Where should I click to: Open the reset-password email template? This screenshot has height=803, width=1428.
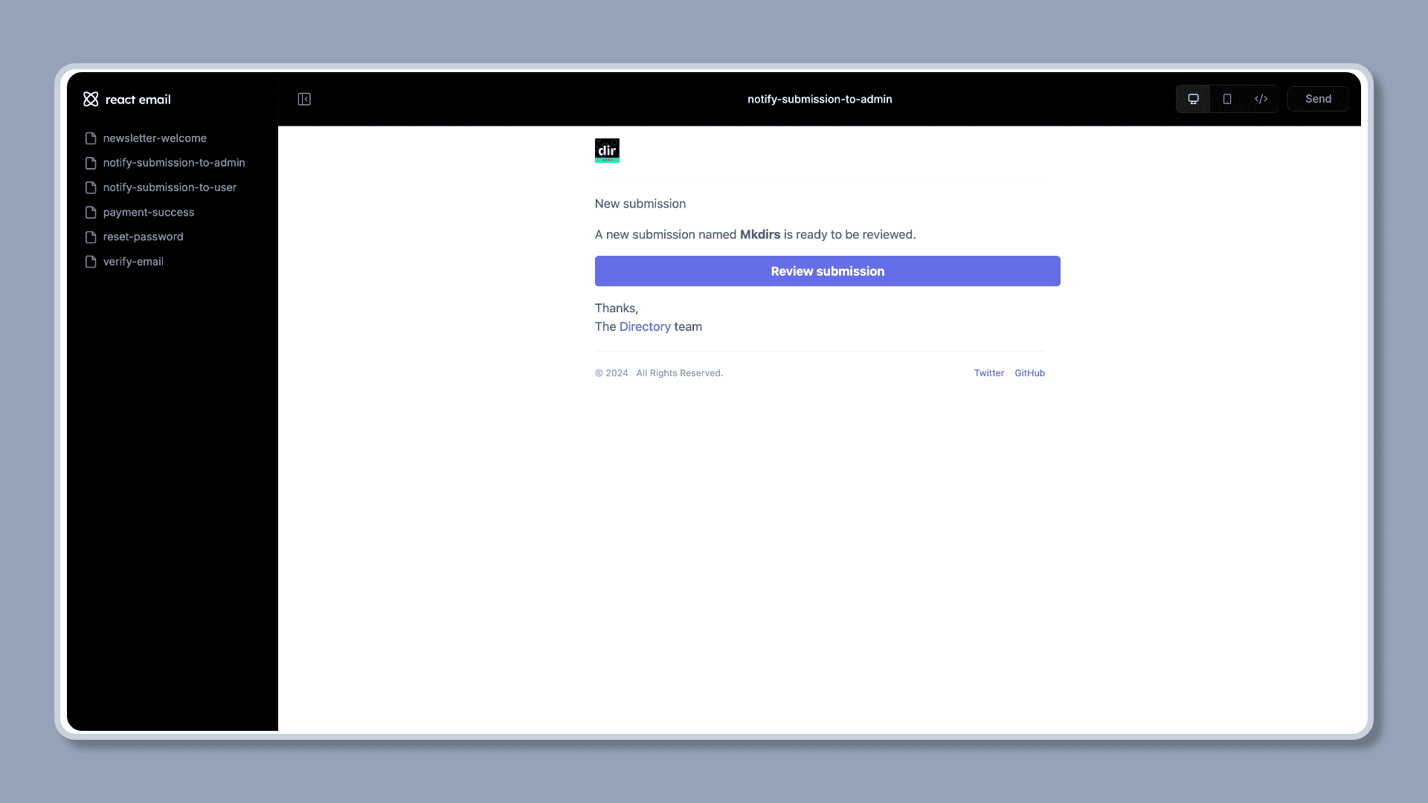[x=142, y=236]
